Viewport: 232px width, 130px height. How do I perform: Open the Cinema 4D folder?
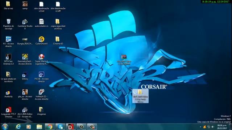58,40
